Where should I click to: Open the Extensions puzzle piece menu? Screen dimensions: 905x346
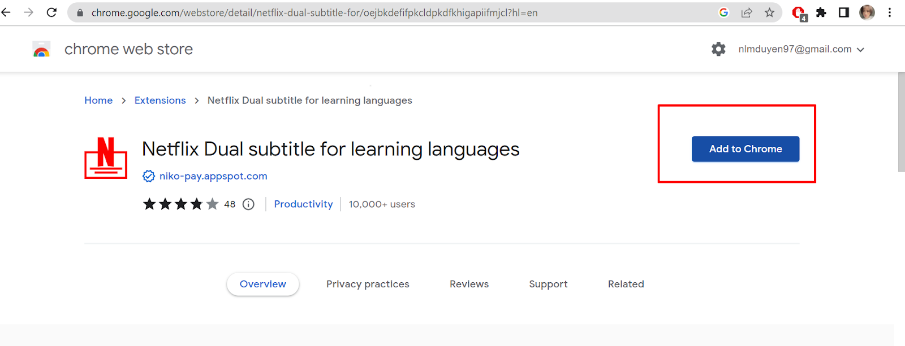point(821,12)
